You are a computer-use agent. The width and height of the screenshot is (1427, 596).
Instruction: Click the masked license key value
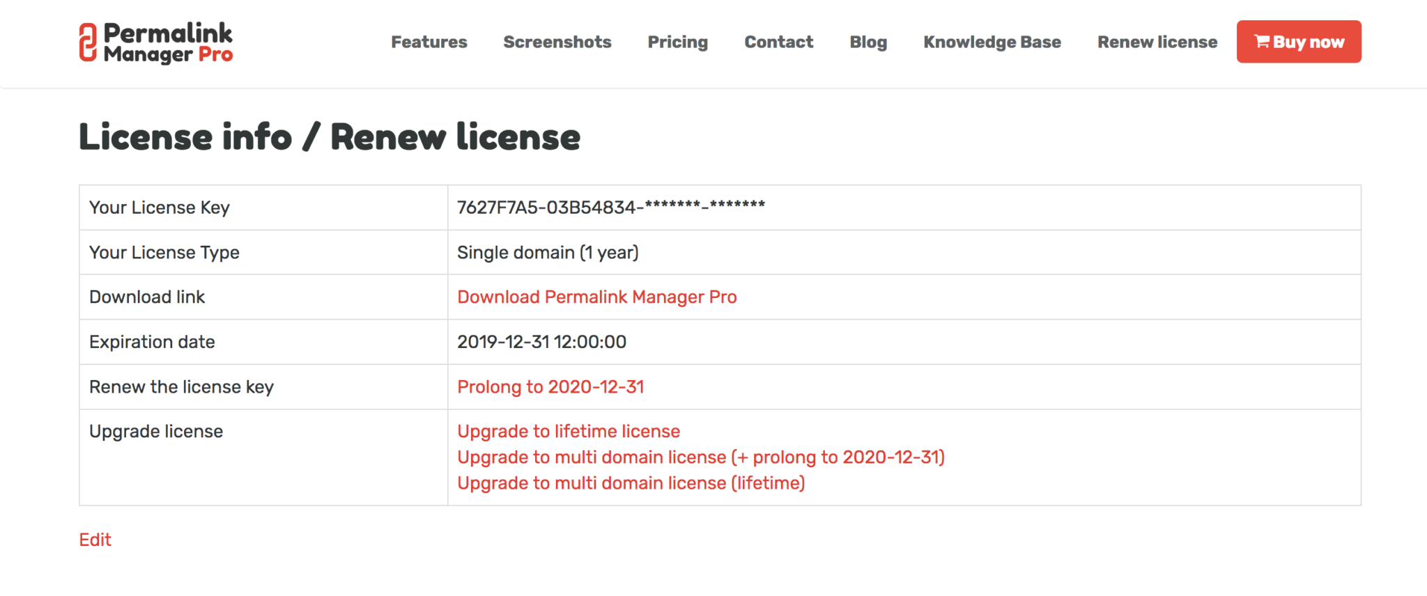tap(611, 207)
